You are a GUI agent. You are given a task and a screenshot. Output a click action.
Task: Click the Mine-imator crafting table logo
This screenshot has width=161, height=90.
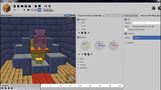tap(7, 8)
